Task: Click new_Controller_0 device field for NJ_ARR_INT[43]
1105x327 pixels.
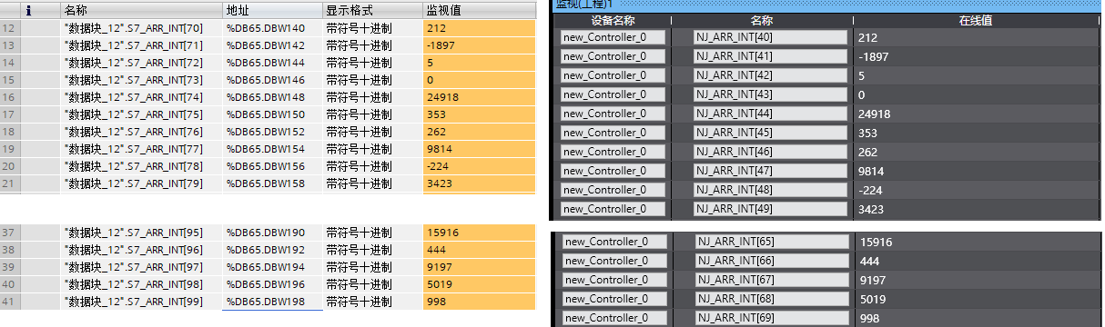Action: coord(613,94)
